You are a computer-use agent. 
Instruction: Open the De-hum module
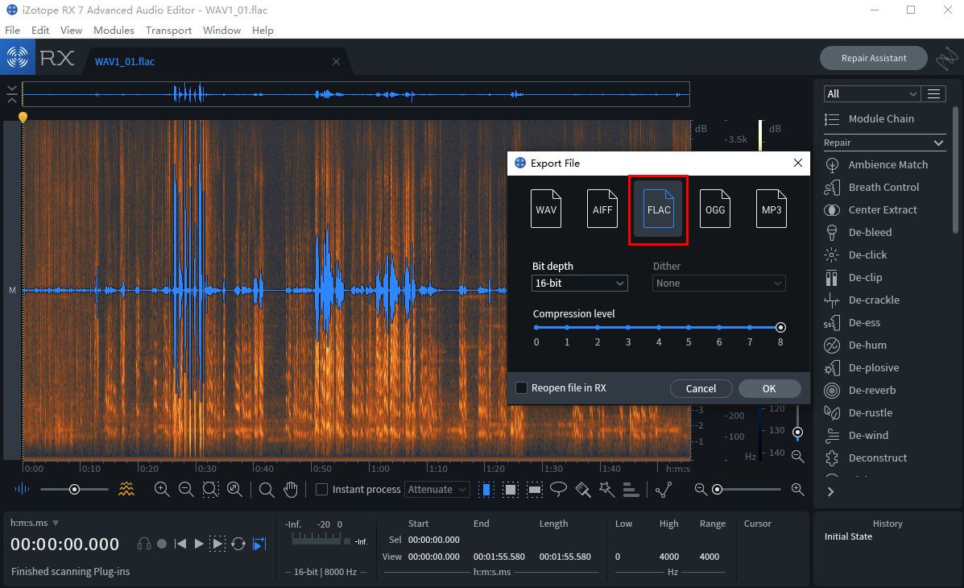click(x=863, y=345)
